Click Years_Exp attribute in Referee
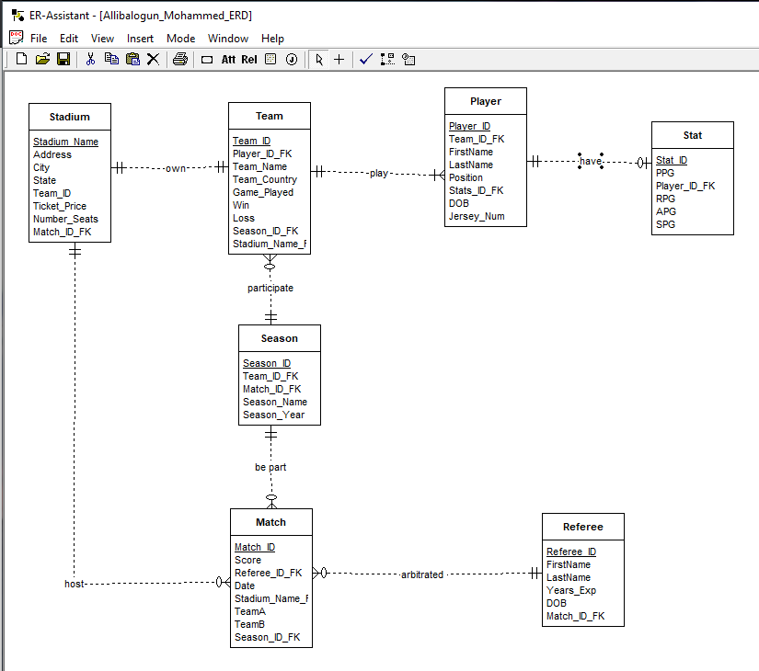 (x=571, y=590)
